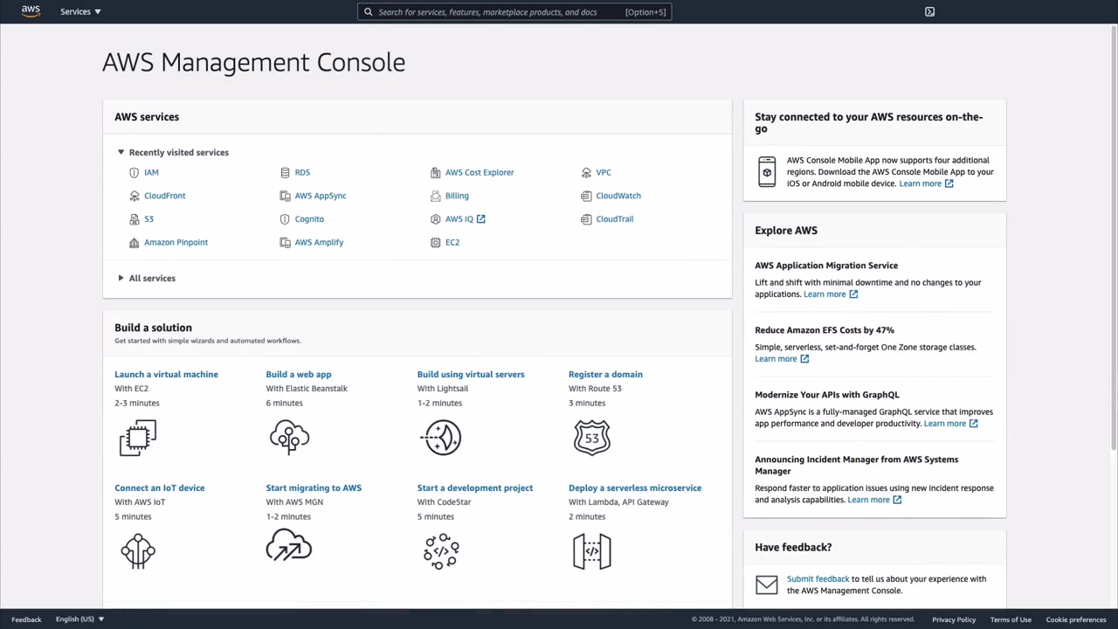Focus the services search field
The width and height of the screenshot is (1118, 629).
coord(514,12)
